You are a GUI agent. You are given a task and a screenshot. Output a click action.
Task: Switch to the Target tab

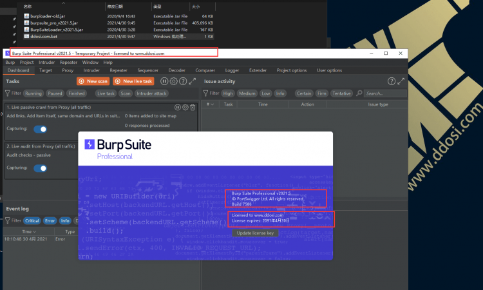tap(46, 70)
